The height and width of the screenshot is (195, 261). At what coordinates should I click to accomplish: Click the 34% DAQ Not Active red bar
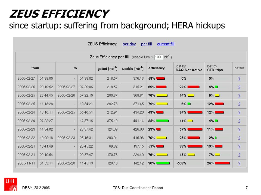click(195, 112)
